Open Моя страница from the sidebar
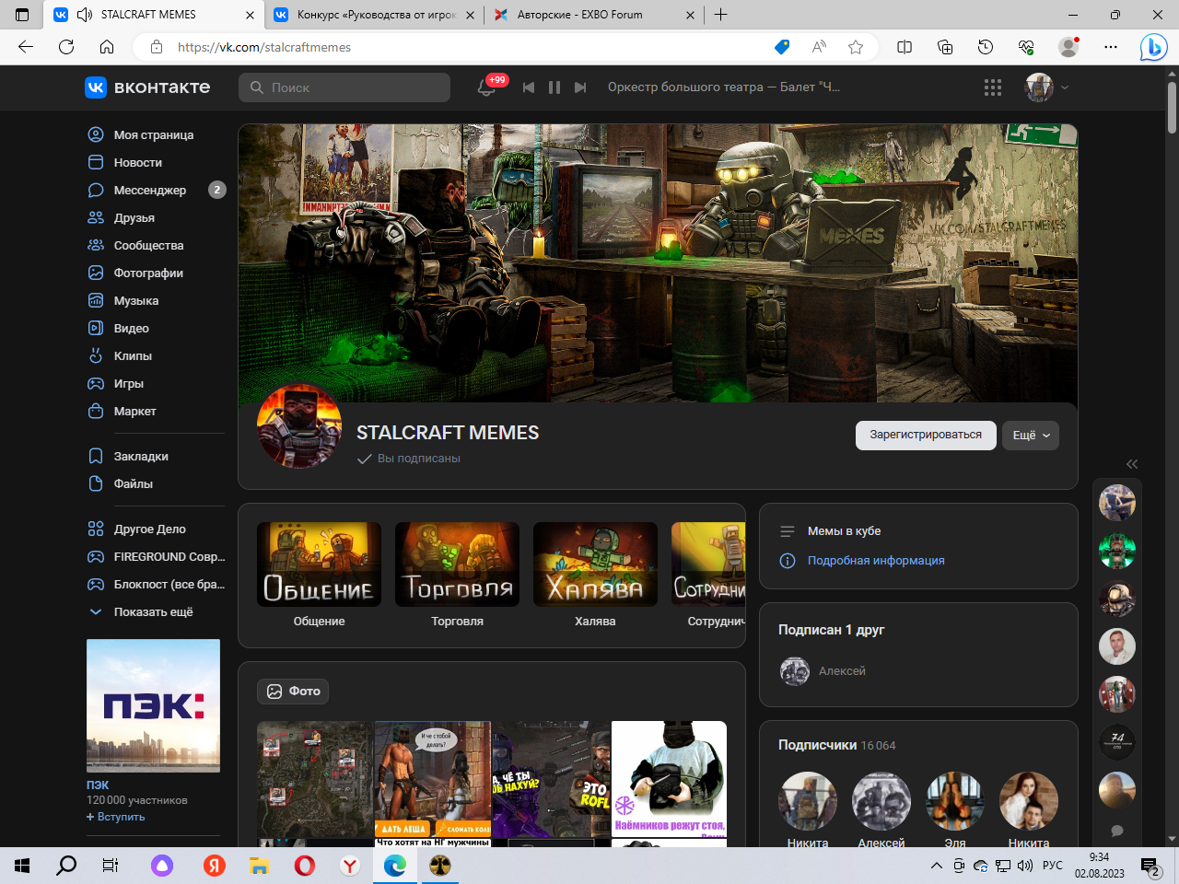Screen dimensions: 1179x884 tap(154, 134)
